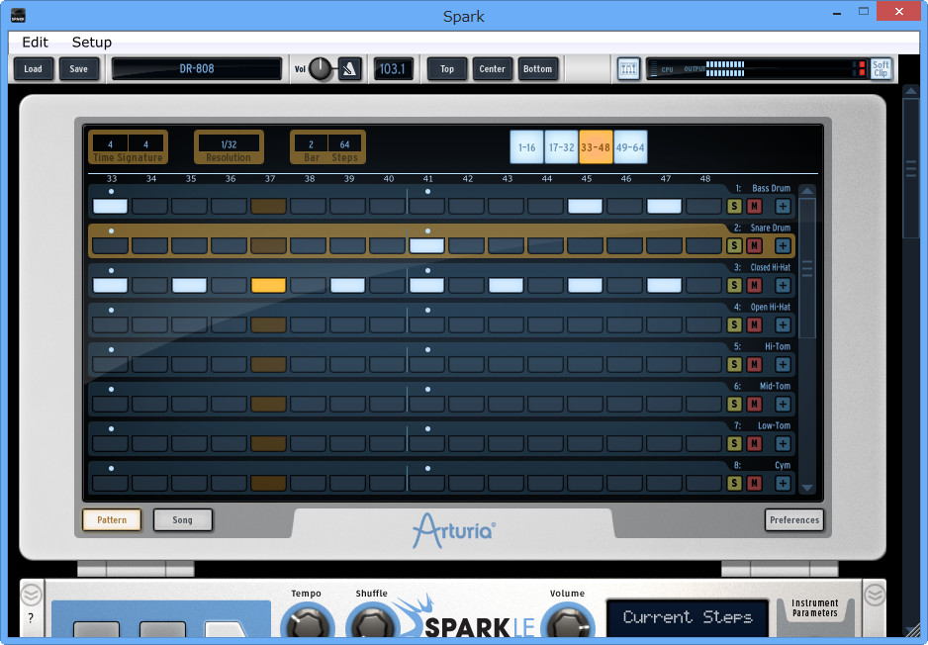Open the Edit menu
This screenshot has width=928, height=645.
pos(35,42)
